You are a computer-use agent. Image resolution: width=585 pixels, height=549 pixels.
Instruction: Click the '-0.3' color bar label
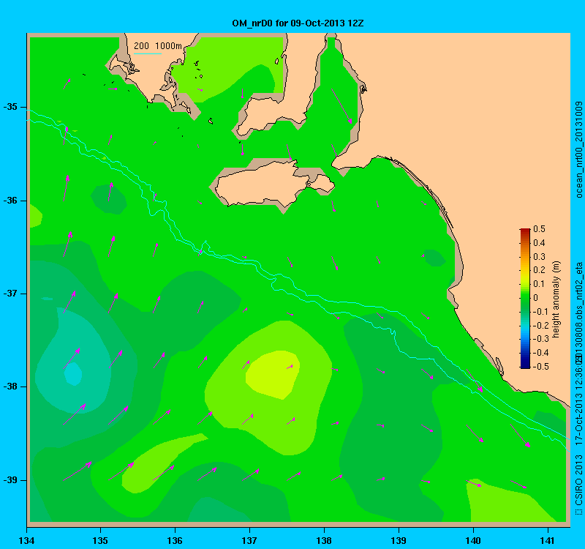540,339
